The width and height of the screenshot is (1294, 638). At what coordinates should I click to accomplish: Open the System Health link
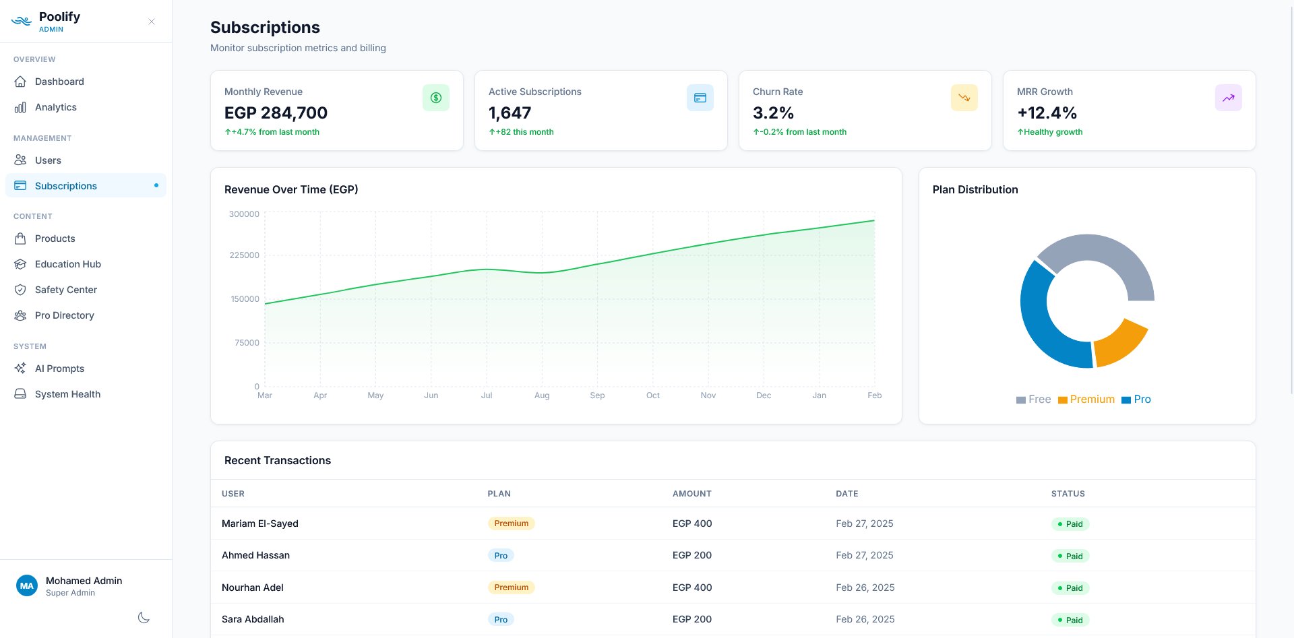tap(86, 394)
